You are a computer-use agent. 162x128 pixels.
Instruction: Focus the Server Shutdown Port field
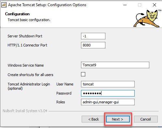pyautogui.click(x=93, y=36)
